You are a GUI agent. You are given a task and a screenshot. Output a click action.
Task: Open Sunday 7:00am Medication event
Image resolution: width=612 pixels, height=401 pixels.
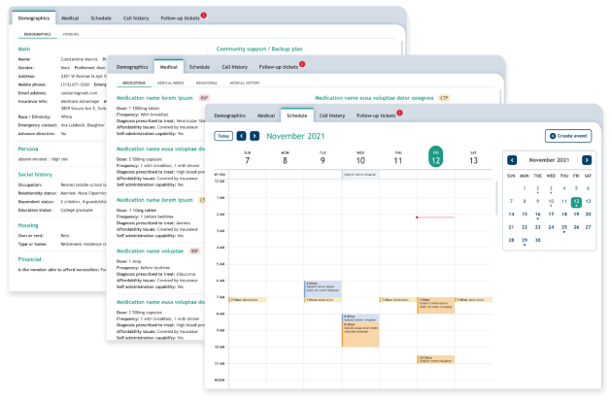pos(248,300)
